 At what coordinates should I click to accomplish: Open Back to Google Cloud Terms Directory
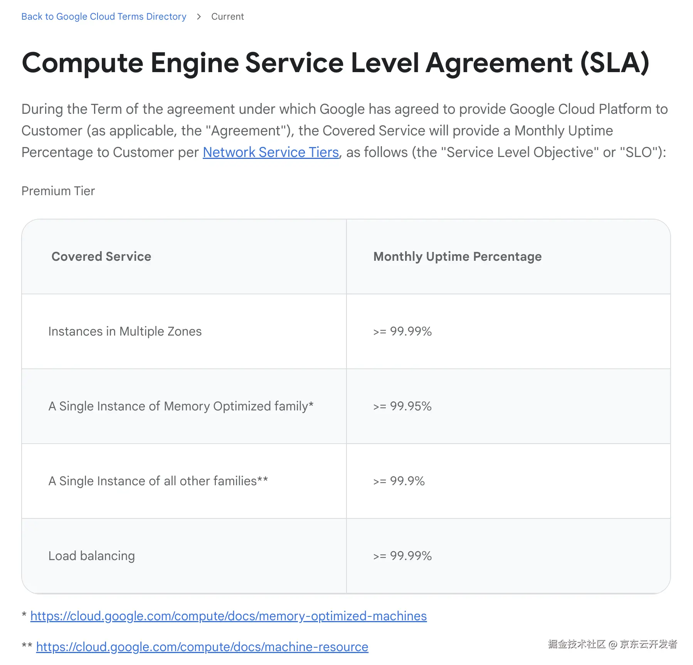104,17
